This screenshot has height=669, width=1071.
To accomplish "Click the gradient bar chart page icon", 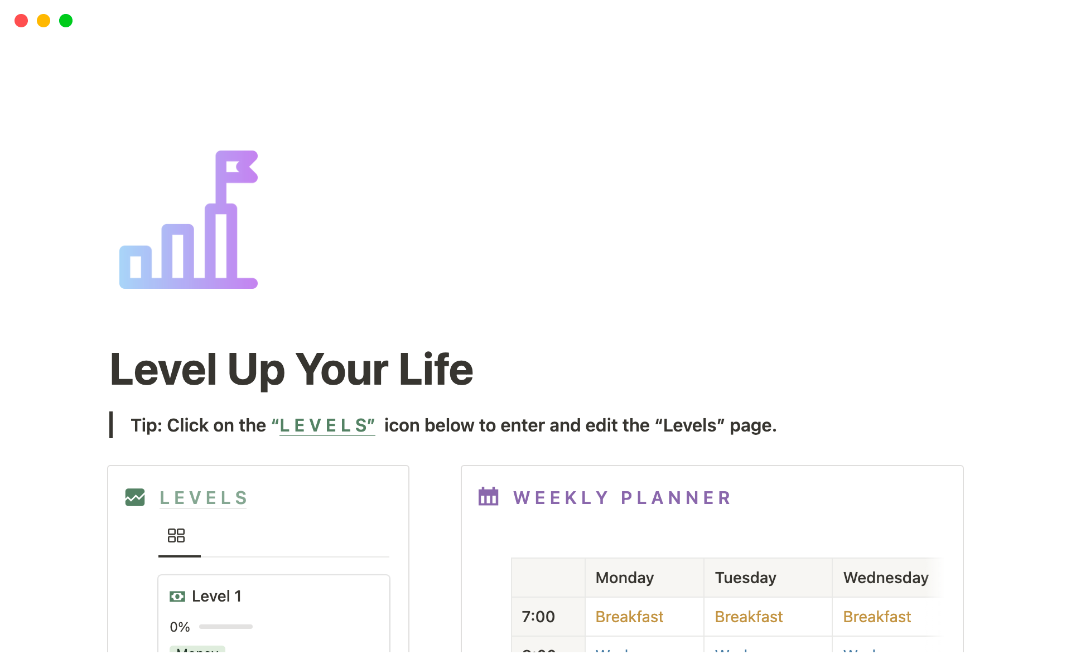I will tap(187, 220).
